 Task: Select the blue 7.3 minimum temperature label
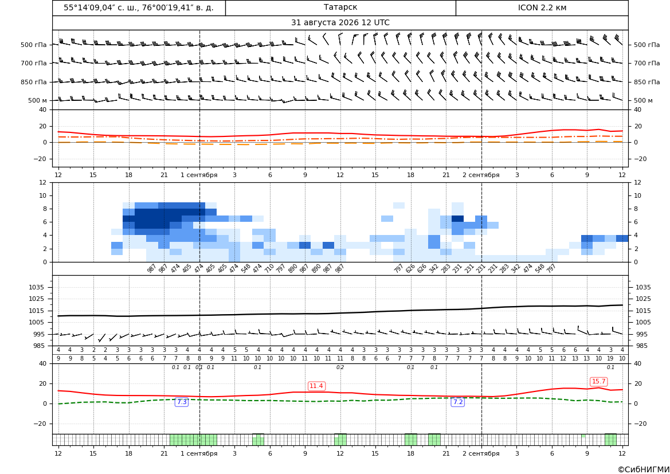[182, 402]
